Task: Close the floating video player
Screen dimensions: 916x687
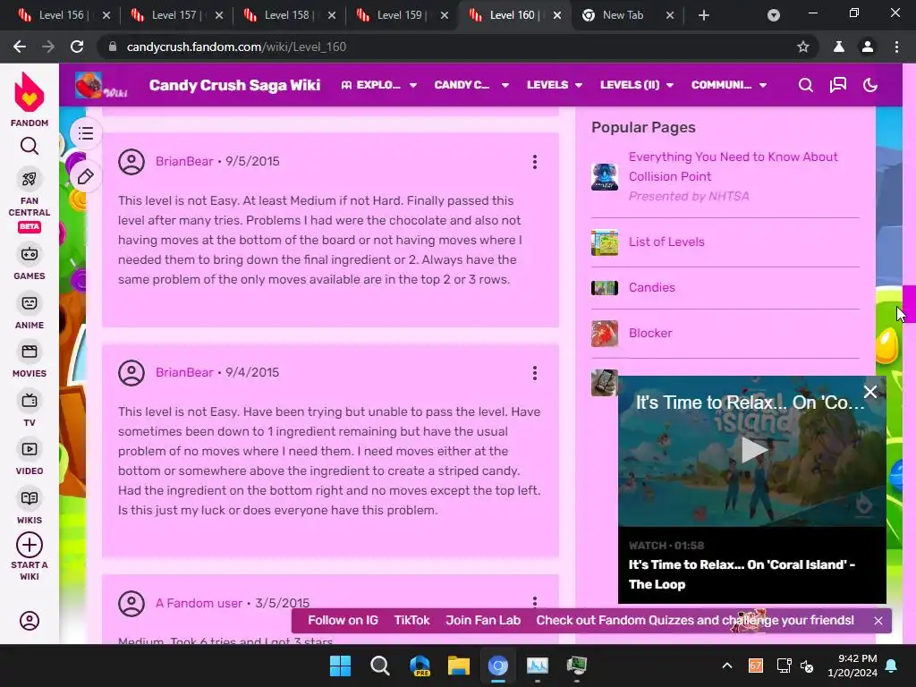Action: [x=870, y=392]
